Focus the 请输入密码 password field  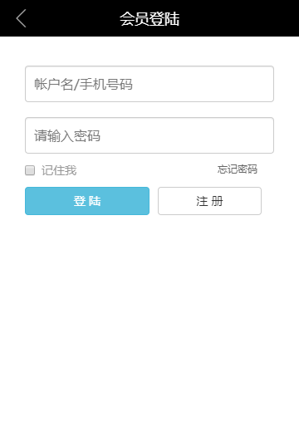click(149, 135)
